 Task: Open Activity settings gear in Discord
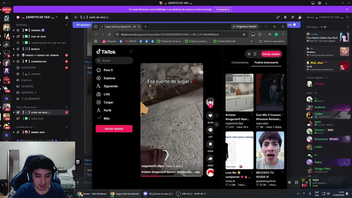coord(325,27)
